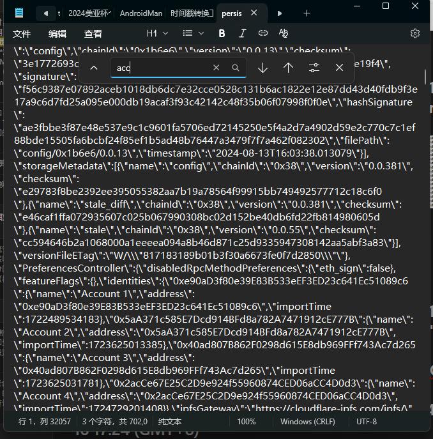The height and width of the screenshot is (439, 433).
Task: Click the "disabledRpcMethodPreferences" text
Action: click(x=222, y=268)
